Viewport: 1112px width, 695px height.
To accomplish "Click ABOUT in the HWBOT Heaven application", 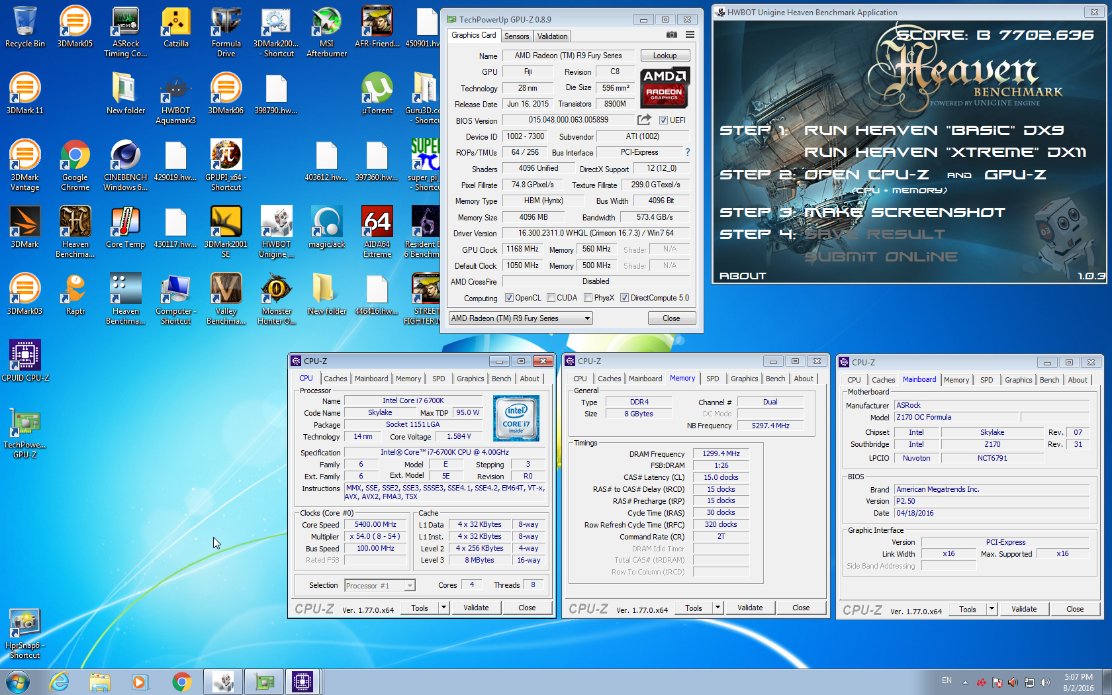I will point(743,276).
